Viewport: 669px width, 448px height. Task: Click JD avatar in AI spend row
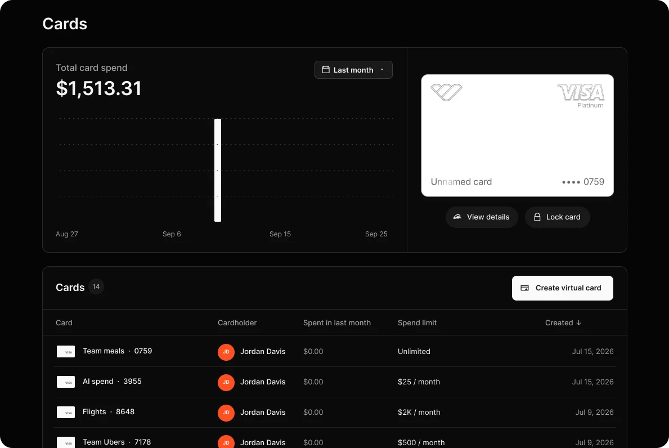(226, 382)
